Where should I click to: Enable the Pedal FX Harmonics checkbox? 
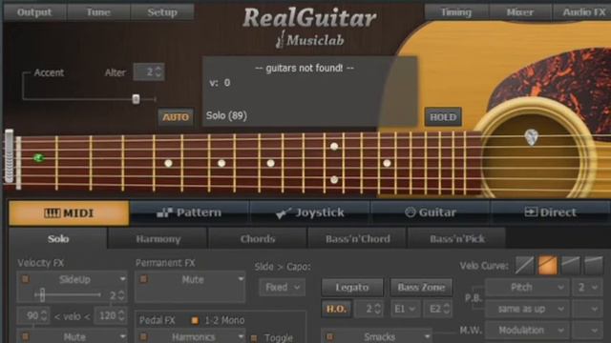143,336
